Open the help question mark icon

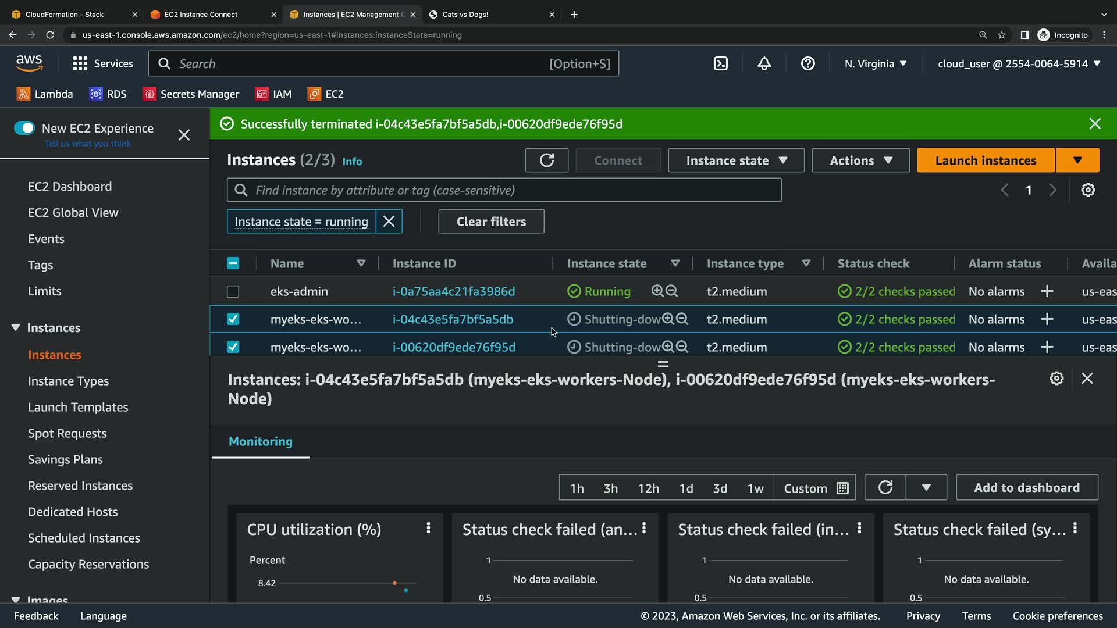[x=807, y=64]
